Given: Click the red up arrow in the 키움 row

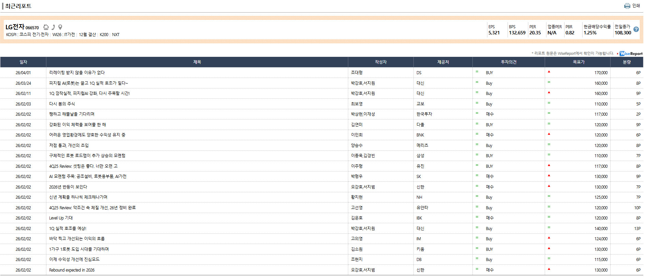Looking at the screenshot, I should 549,248.
